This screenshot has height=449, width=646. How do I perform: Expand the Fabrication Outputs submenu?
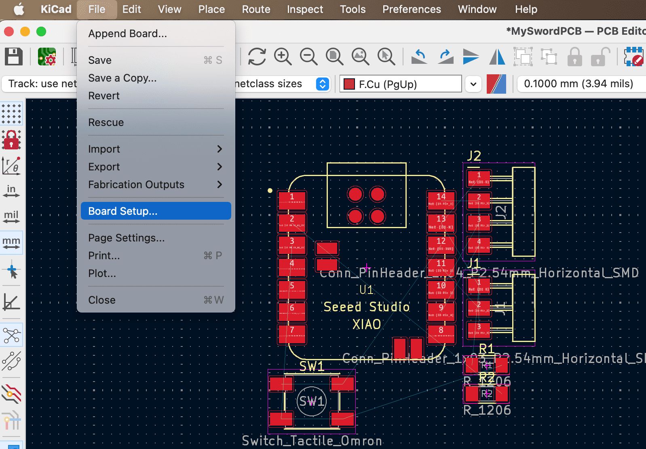point(156,185)
